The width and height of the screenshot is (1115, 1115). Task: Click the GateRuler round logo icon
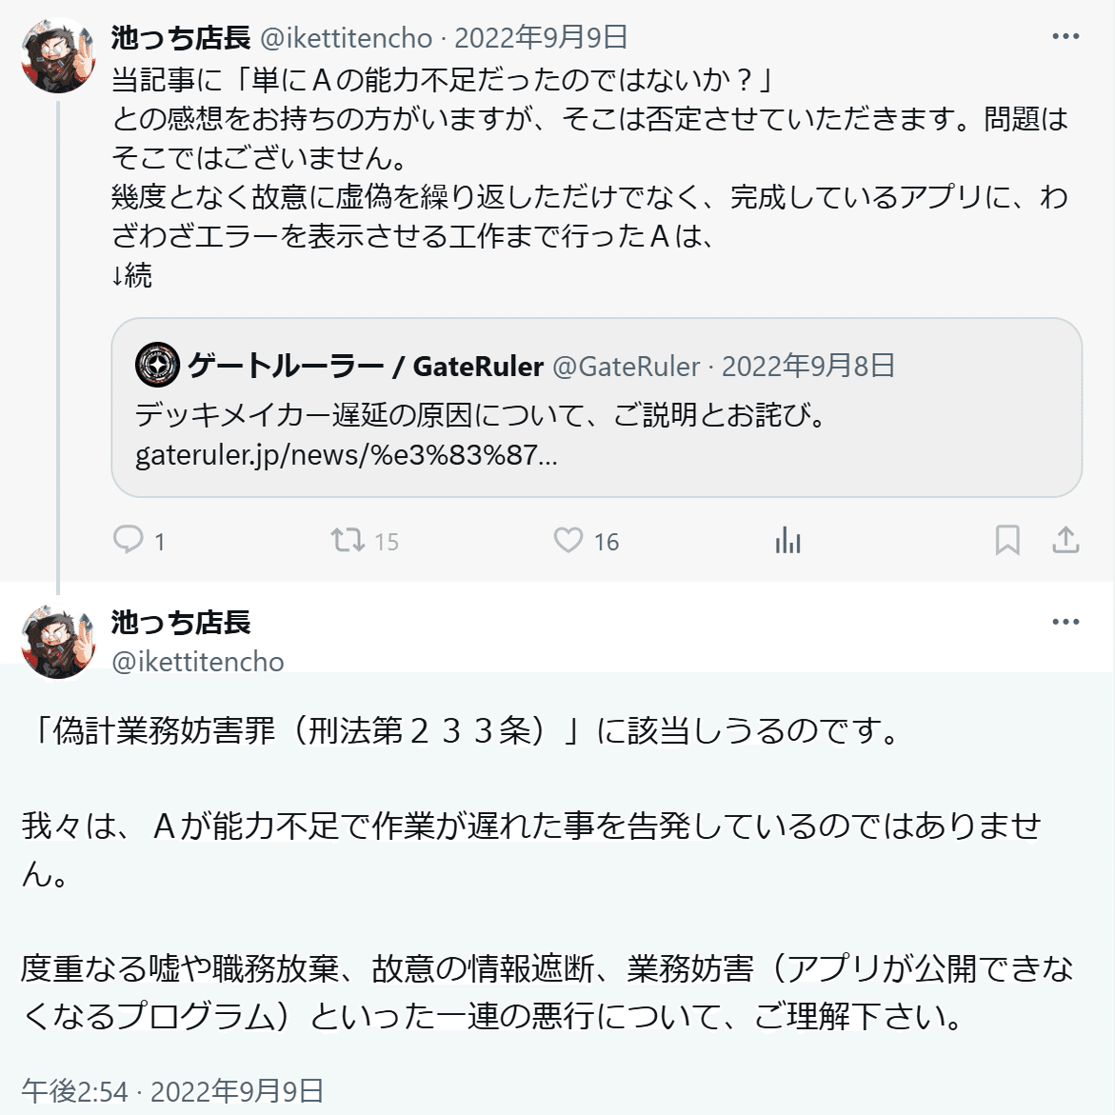[157, 365]
